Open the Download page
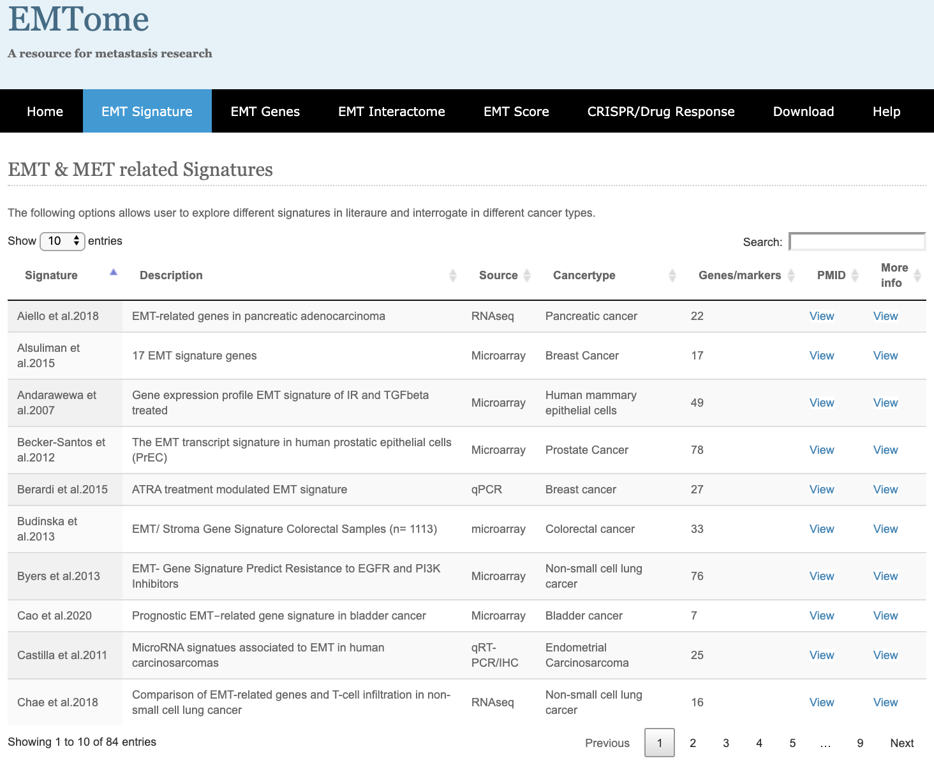934x770 pixels. [804, 111]
